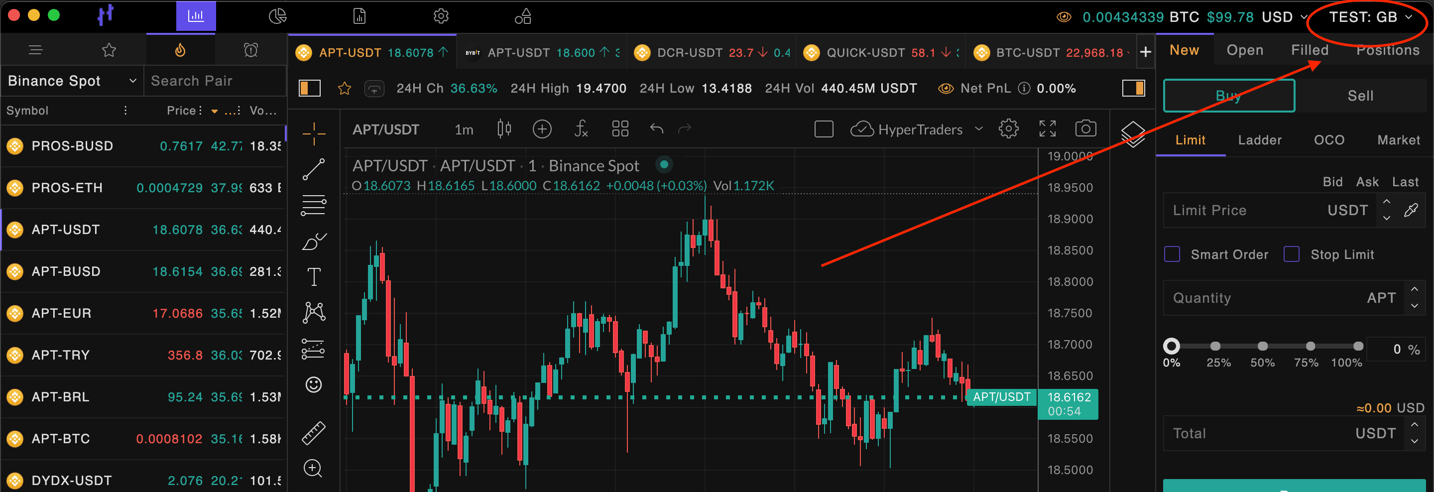
Task: Open the USD currency dropdown
Action: pos(1285,17)
